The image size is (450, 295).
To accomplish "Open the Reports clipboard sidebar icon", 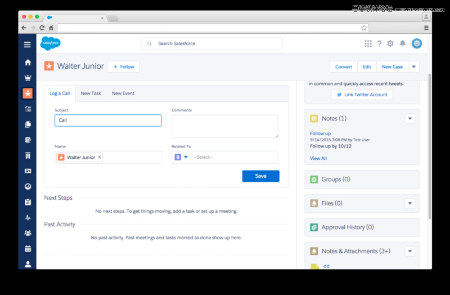I will tap(28, 202).
